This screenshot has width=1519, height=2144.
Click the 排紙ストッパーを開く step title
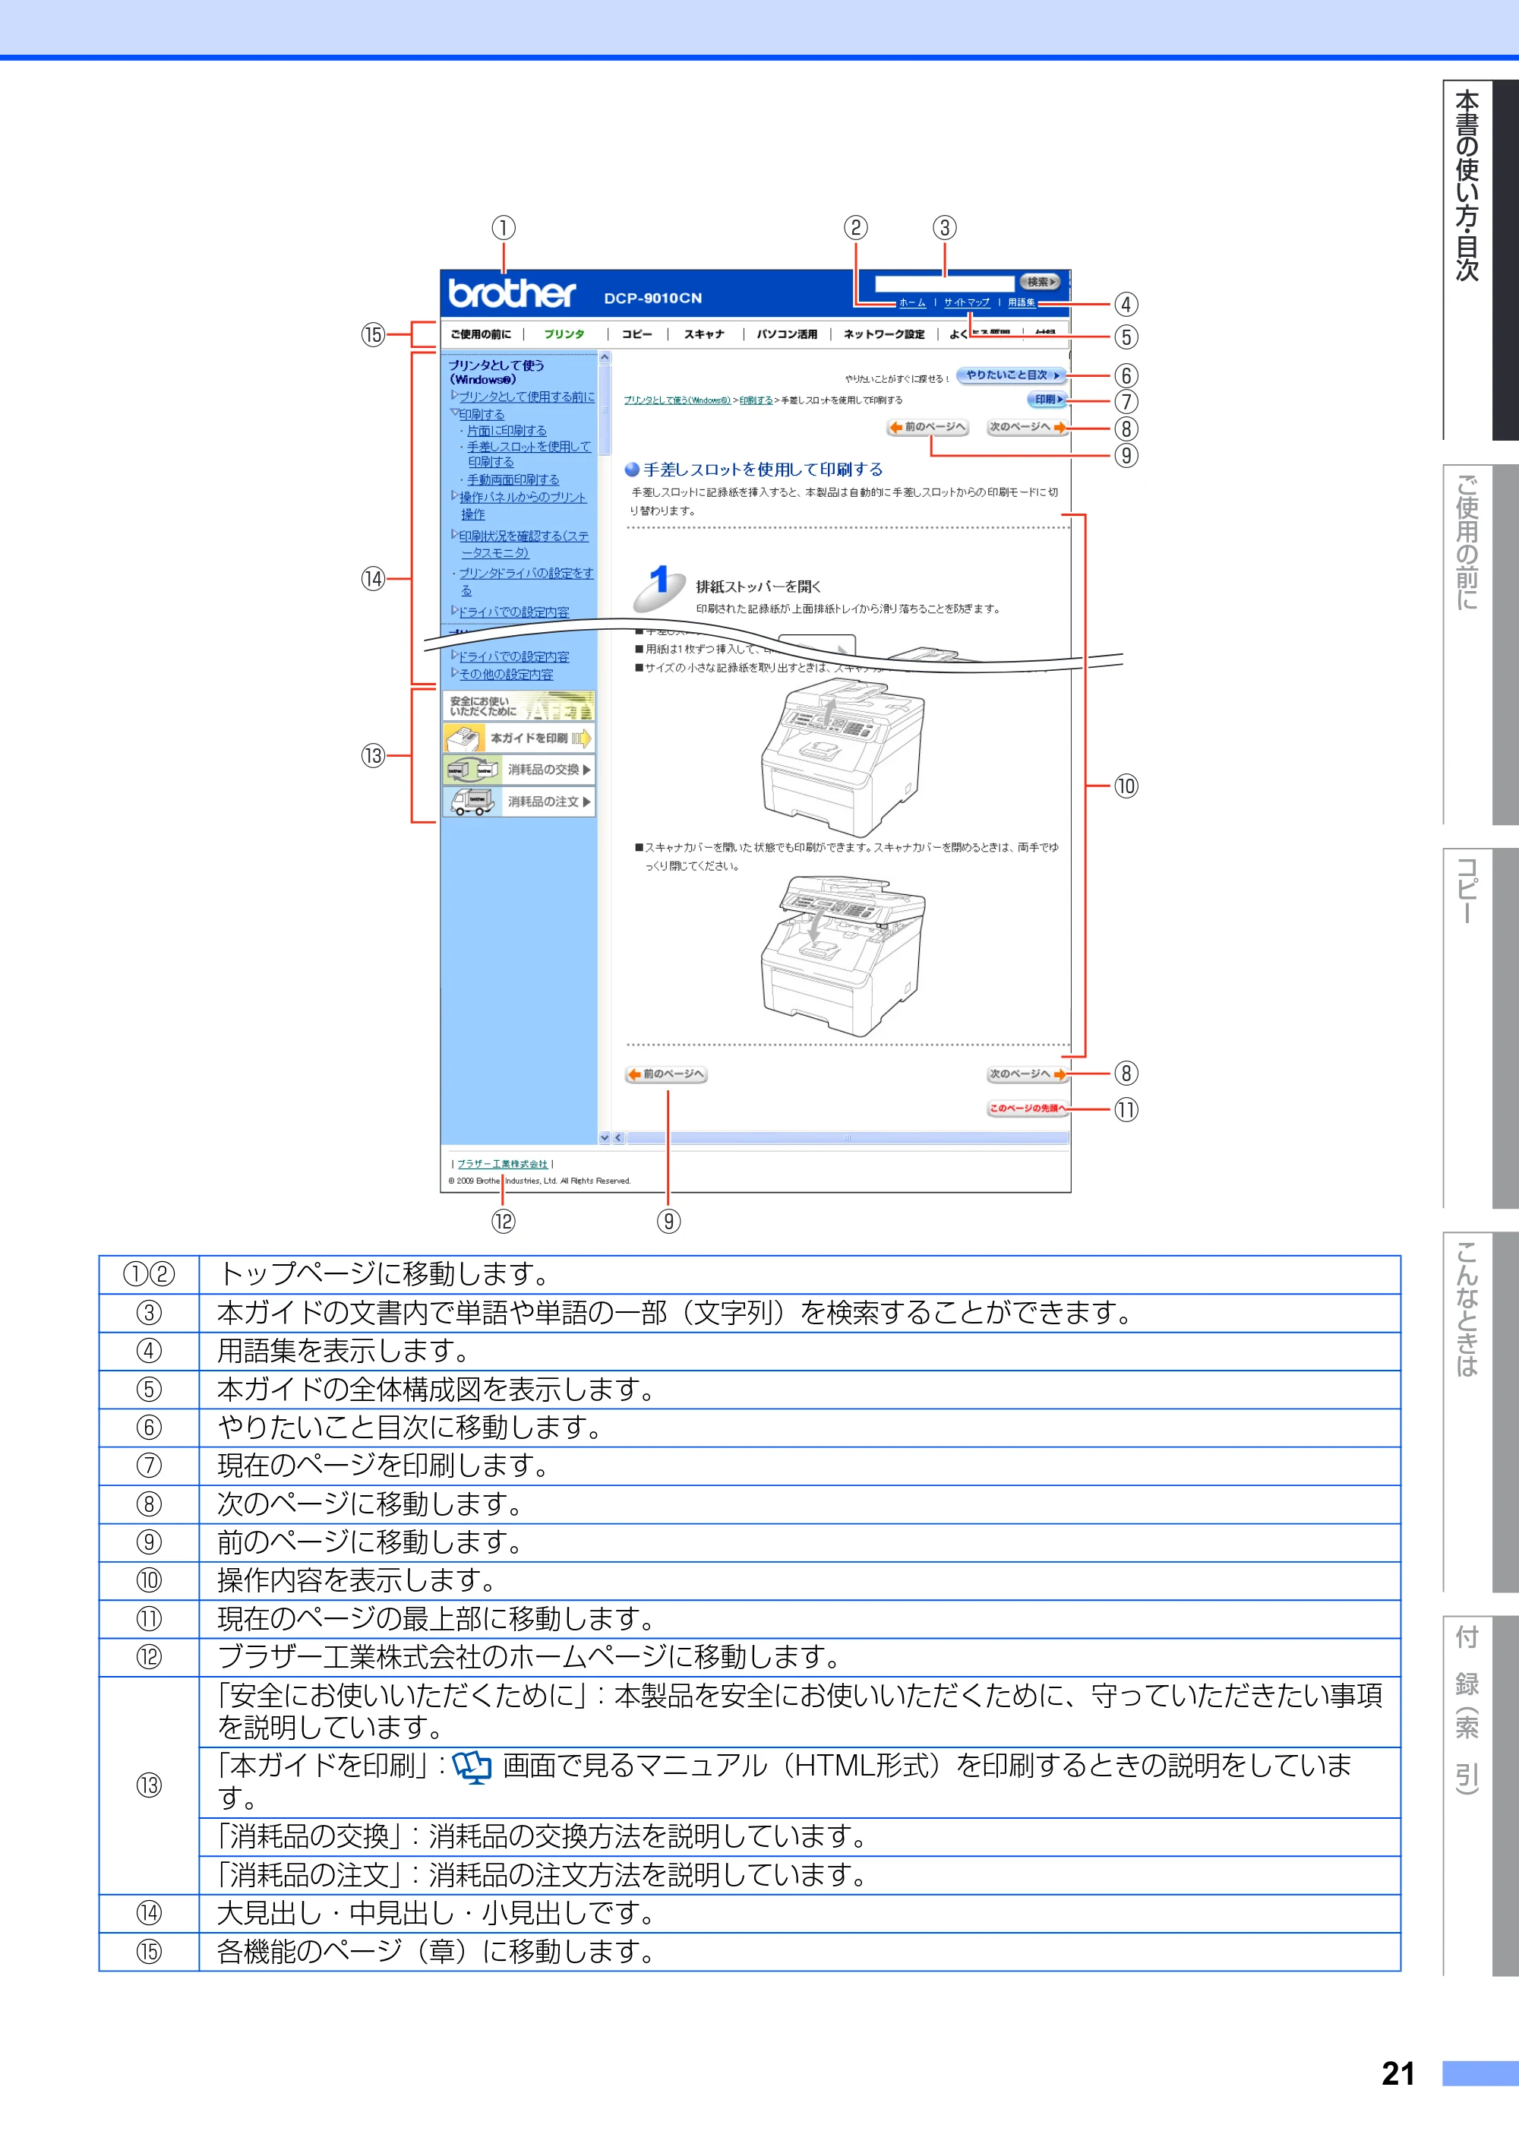758,587
